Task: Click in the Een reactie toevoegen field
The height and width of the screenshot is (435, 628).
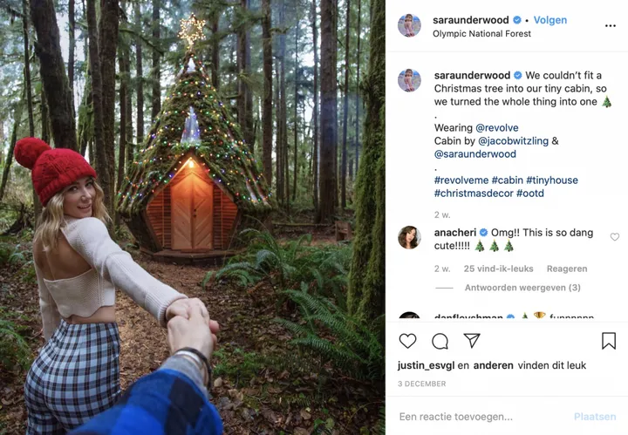Action: pyautogui.click(x=480, y=417)
